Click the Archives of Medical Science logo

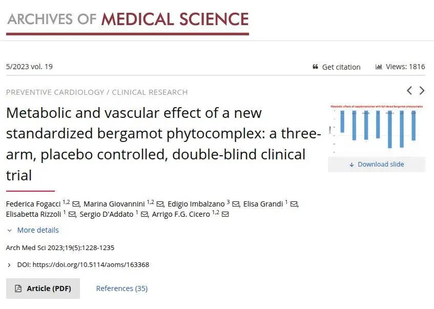(128, 22)
